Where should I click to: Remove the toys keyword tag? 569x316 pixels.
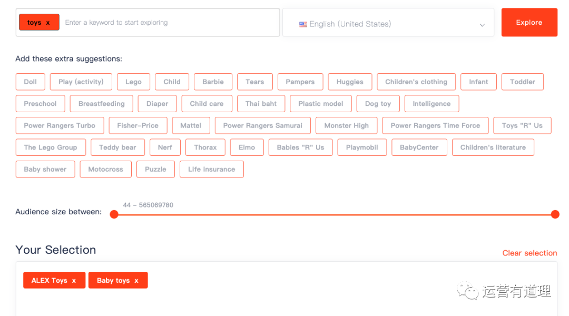(x=48, y=23)
